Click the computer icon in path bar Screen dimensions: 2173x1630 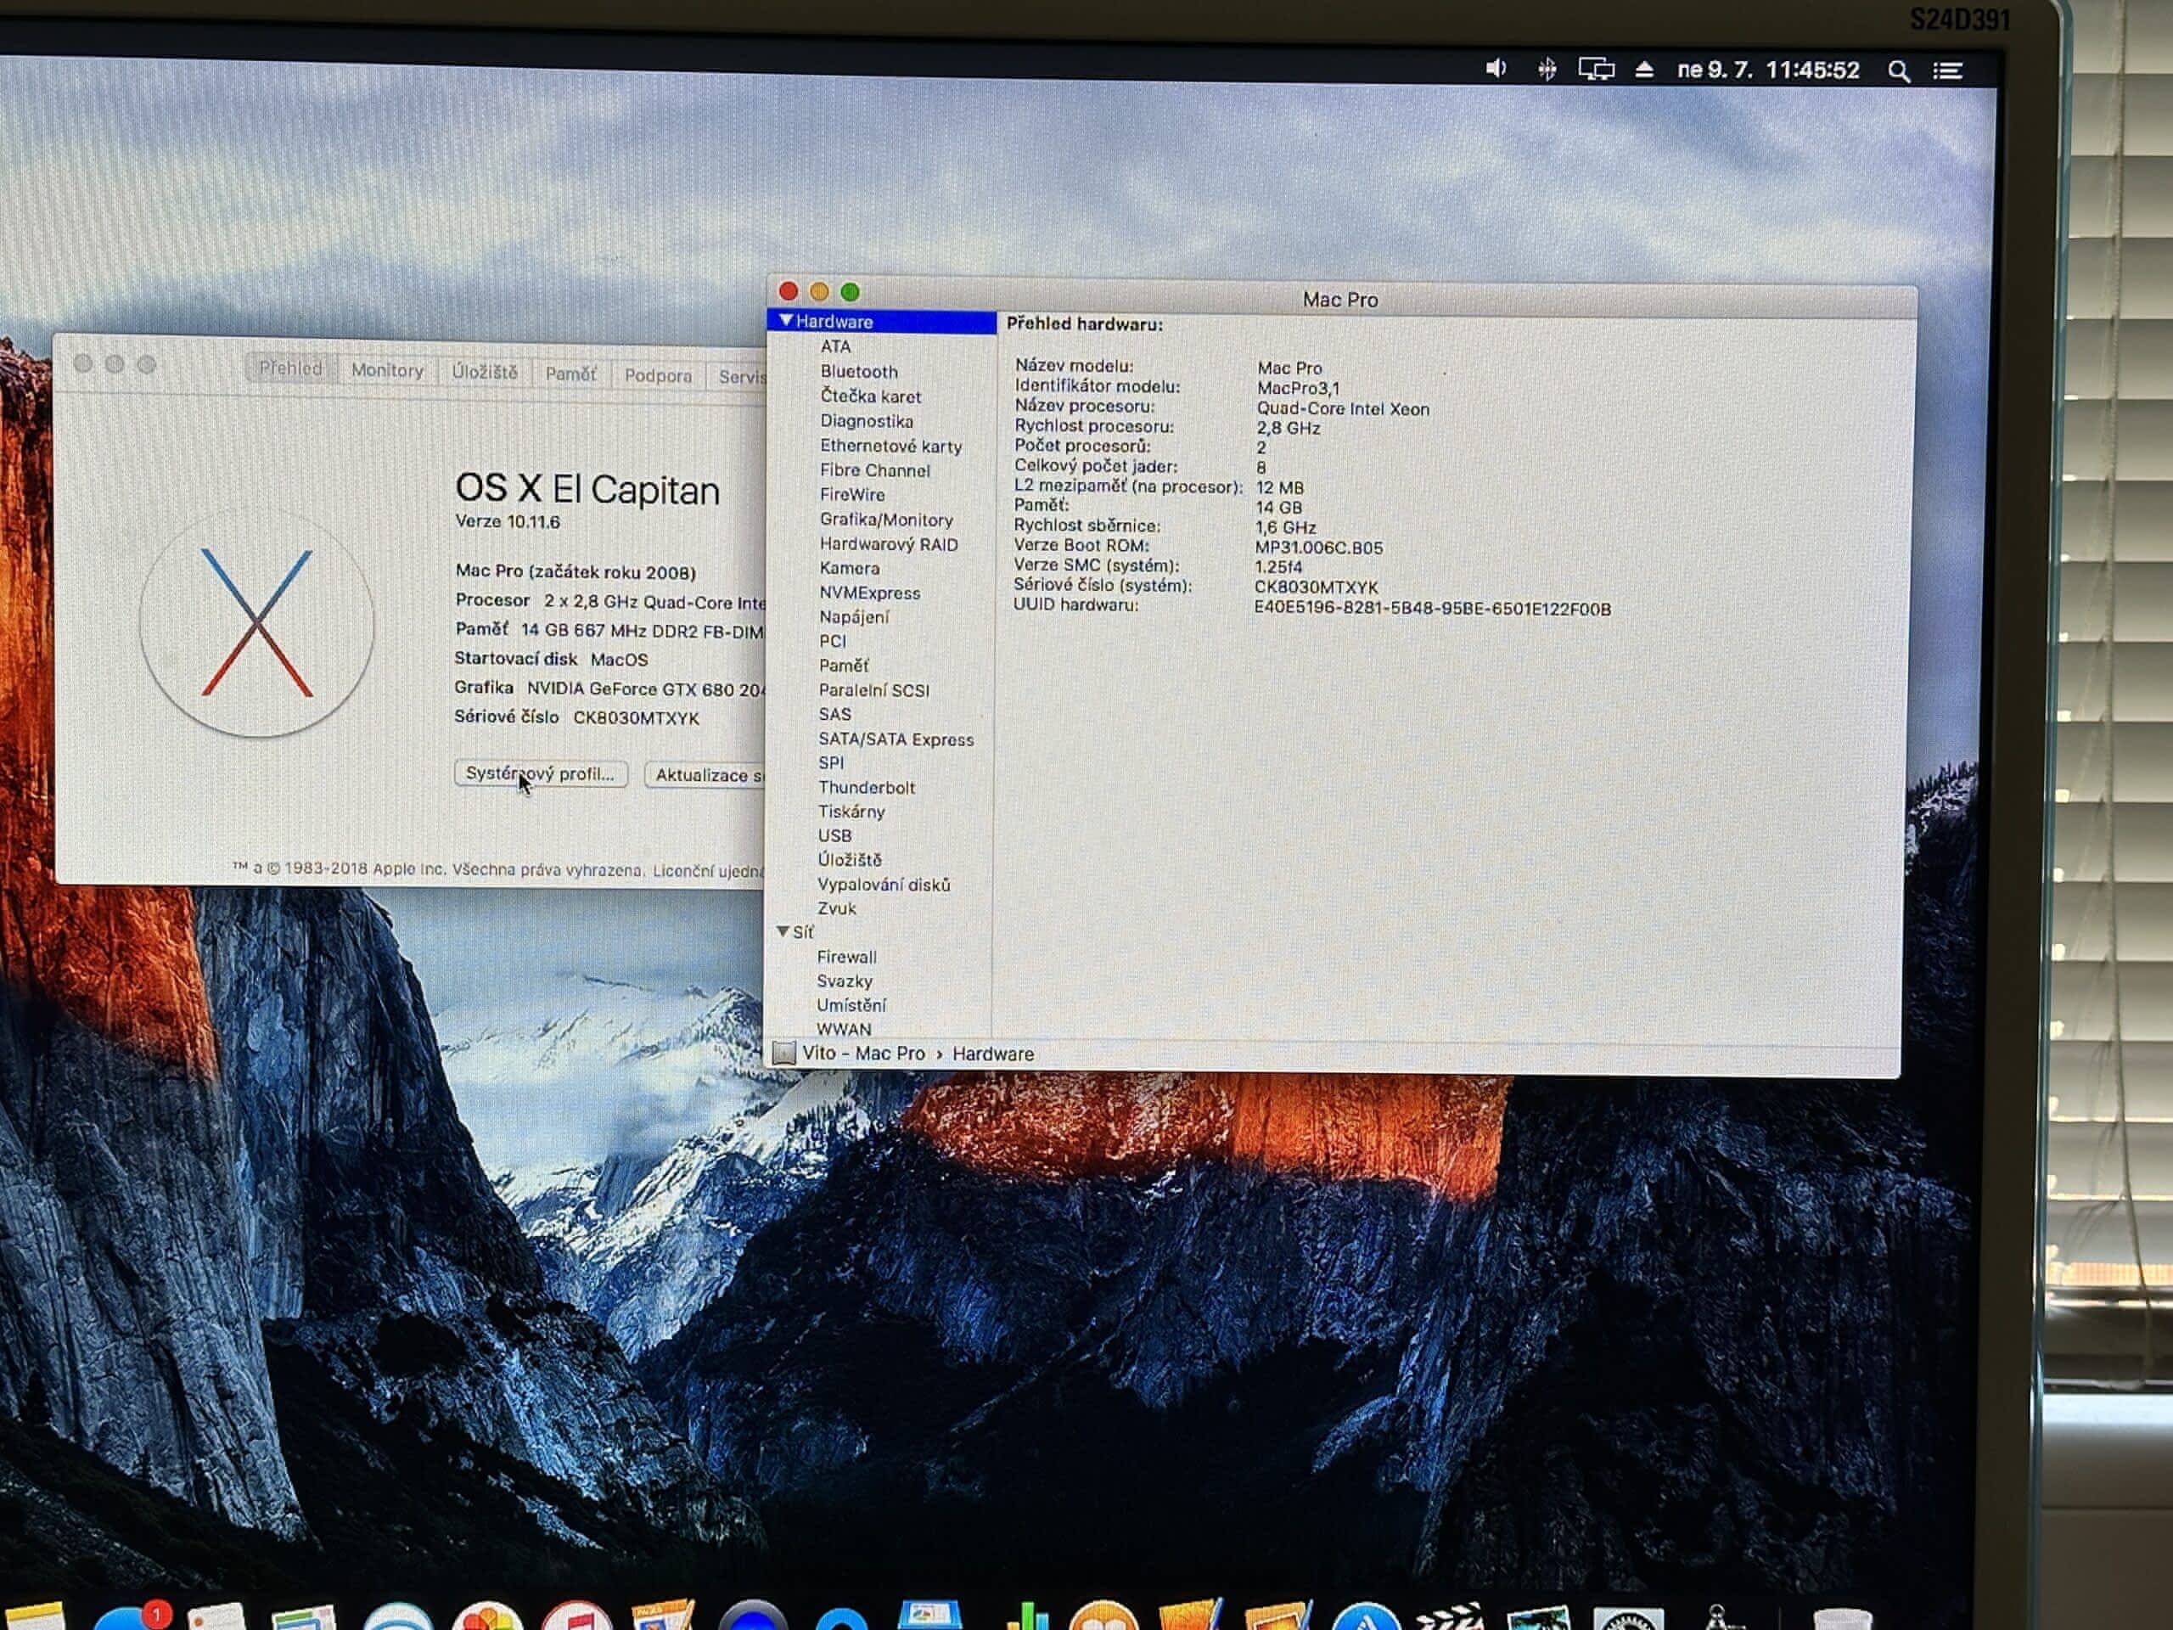(x=784, y=1054)
